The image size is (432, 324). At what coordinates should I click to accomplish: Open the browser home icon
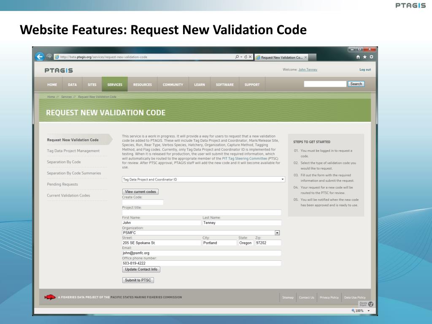358,57
